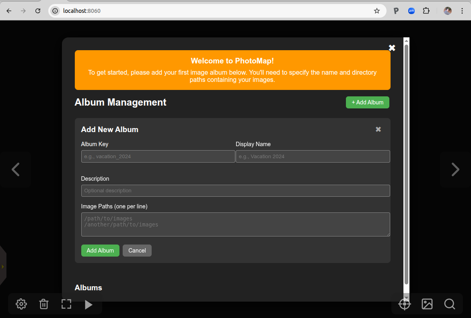Open Chrome three-dot menu
Image resolution: width=471 pixels, height=318 pixels.
462,11
